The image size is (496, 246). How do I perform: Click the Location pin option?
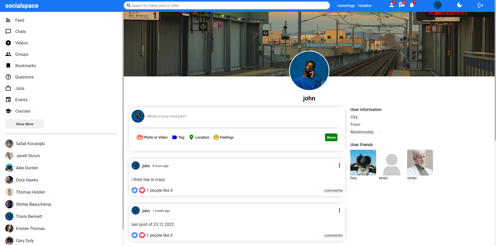click(199, 137)
